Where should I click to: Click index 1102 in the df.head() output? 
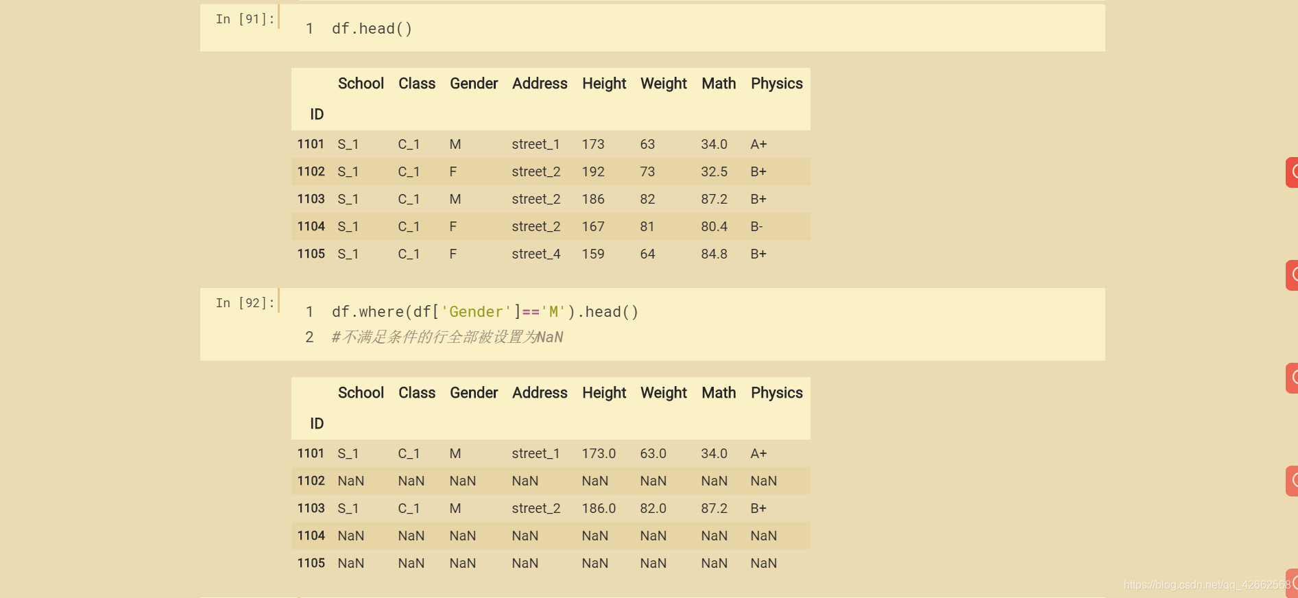pyautogui.click(x=311, y=171)
